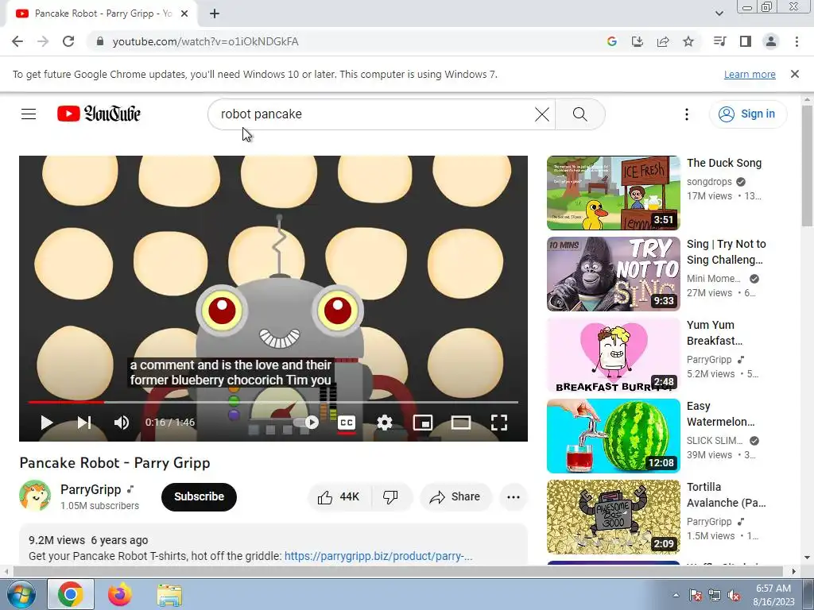Click system tray volume muted icon

tap(734, 595)
